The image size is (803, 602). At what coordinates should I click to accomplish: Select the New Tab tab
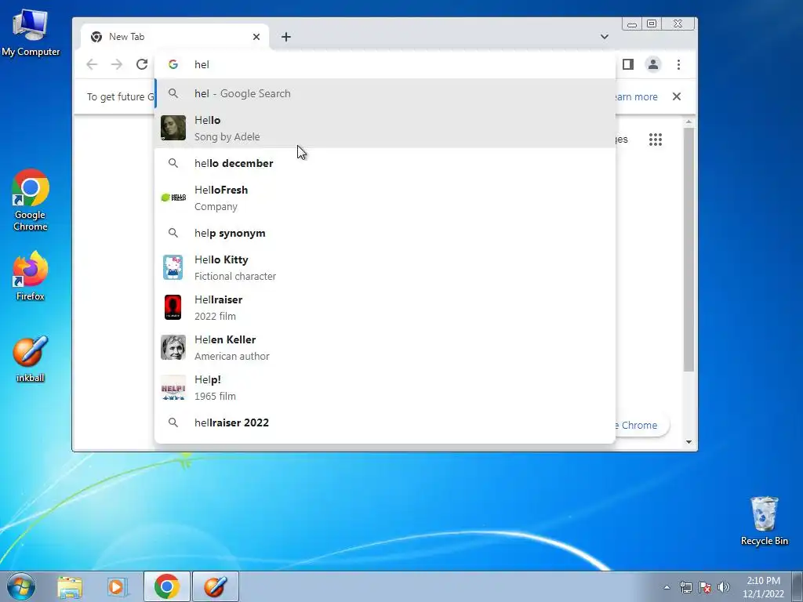[x=174, y=37]
